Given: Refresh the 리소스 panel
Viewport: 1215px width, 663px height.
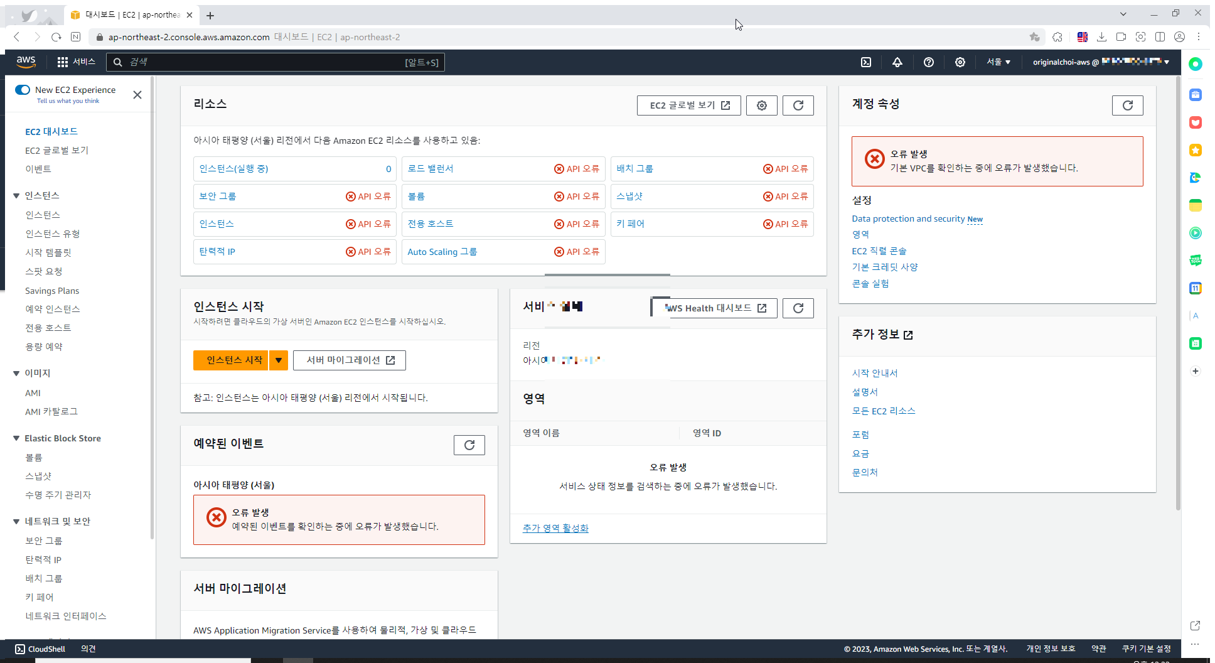Looking at the screenshot, I should tap(798, 105).
